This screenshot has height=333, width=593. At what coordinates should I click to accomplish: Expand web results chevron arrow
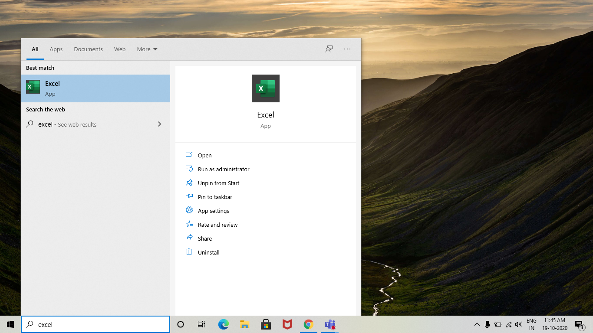coord(159,124)
